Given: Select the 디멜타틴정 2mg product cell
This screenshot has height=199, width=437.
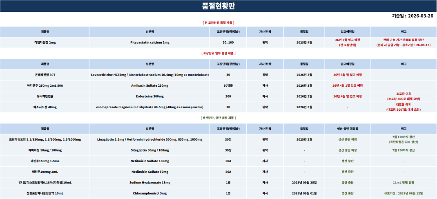Looking at the screenshot, I should (45, 42).
